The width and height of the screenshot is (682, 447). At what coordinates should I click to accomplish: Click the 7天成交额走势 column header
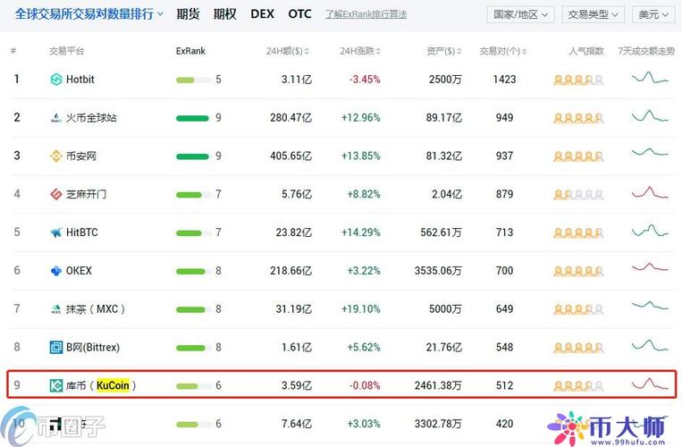[x=646, y=51]
